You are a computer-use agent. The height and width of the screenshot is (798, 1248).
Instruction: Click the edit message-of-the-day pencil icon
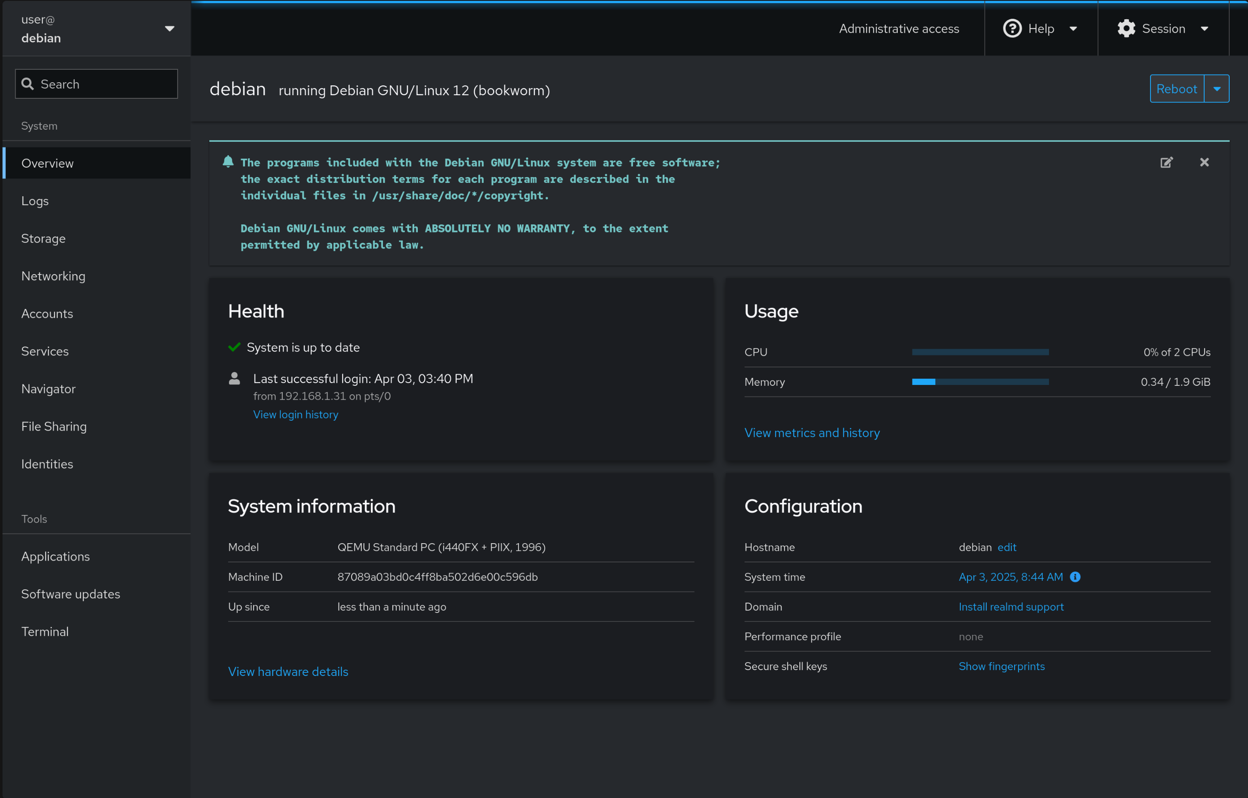1166,162
